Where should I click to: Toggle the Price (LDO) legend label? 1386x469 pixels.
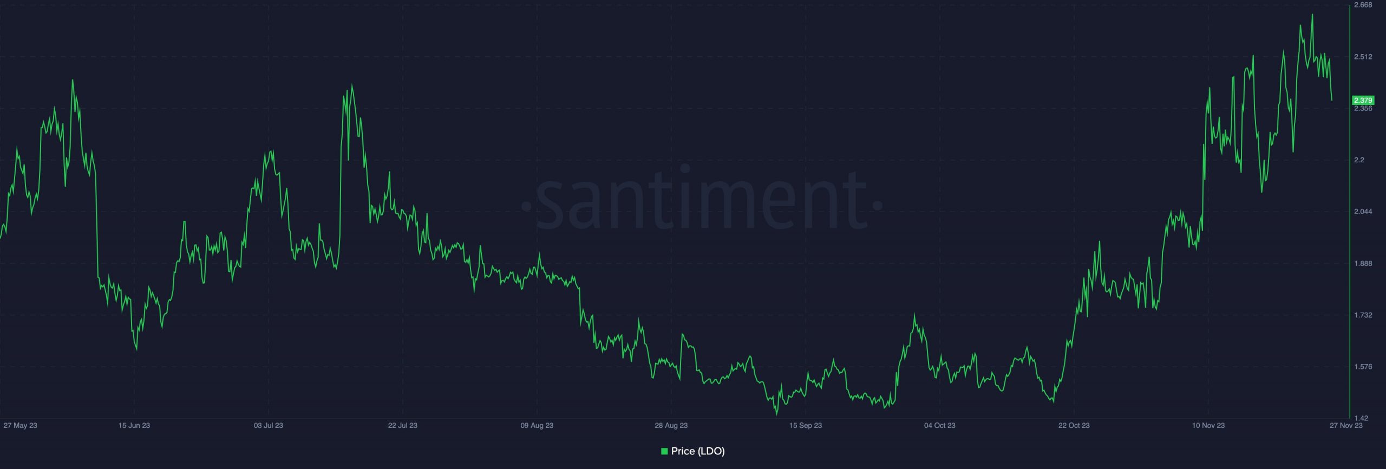(698, 451)
